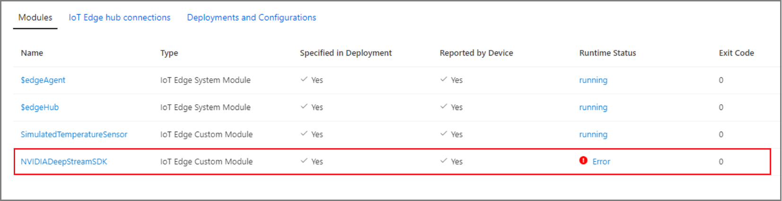Open the $edgeAgent module link
This screenshot has width=782, height=201.
43,80
